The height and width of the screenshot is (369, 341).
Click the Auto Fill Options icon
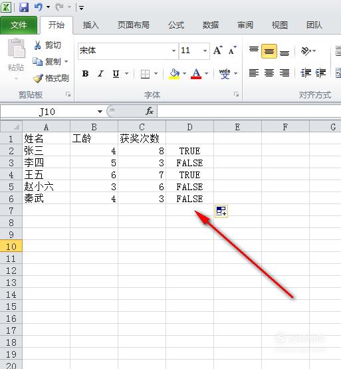(221, 211)
